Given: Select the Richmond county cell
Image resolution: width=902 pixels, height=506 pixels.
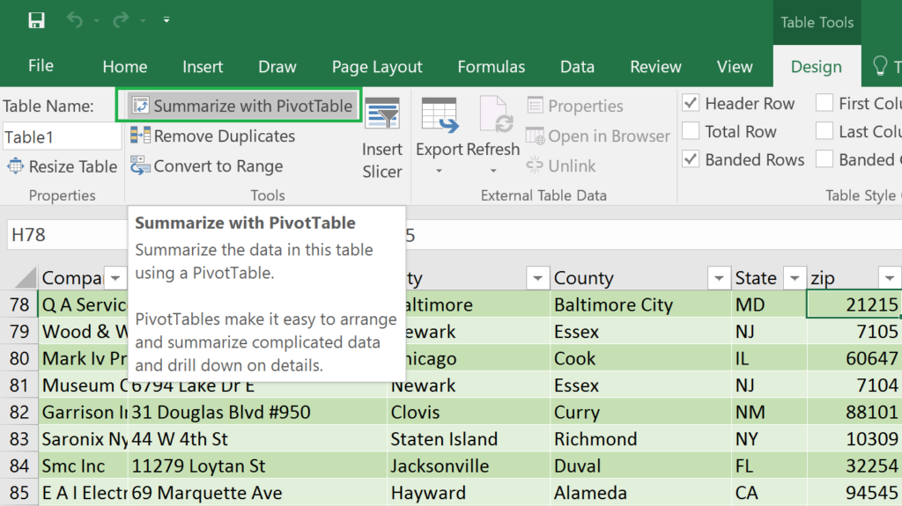Looking at the screenshot, I should tap(640, 439).
